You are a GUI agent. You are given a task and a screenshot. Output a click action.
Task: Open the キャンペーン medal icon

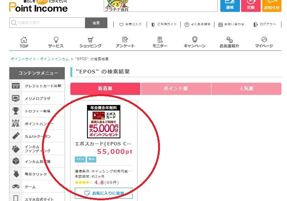click(194, 40)
